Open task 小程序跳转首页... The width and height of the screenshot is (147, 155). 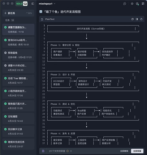[18, 93]
